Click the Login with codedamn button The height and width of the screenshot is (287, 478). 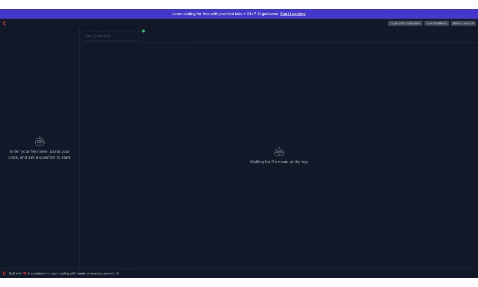point(405,23)
